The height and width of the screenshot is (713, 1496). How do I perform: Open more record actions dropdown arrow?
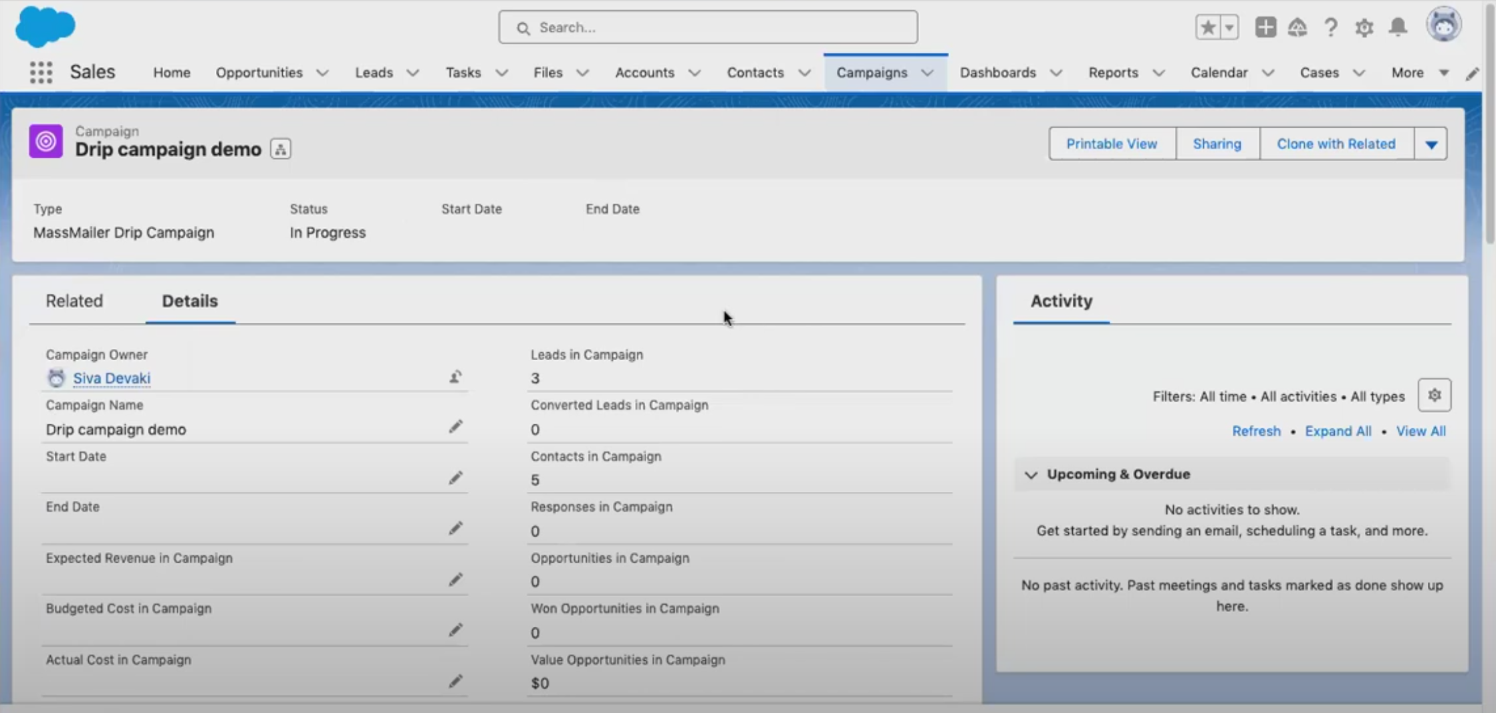click(x=1430, y=144)
